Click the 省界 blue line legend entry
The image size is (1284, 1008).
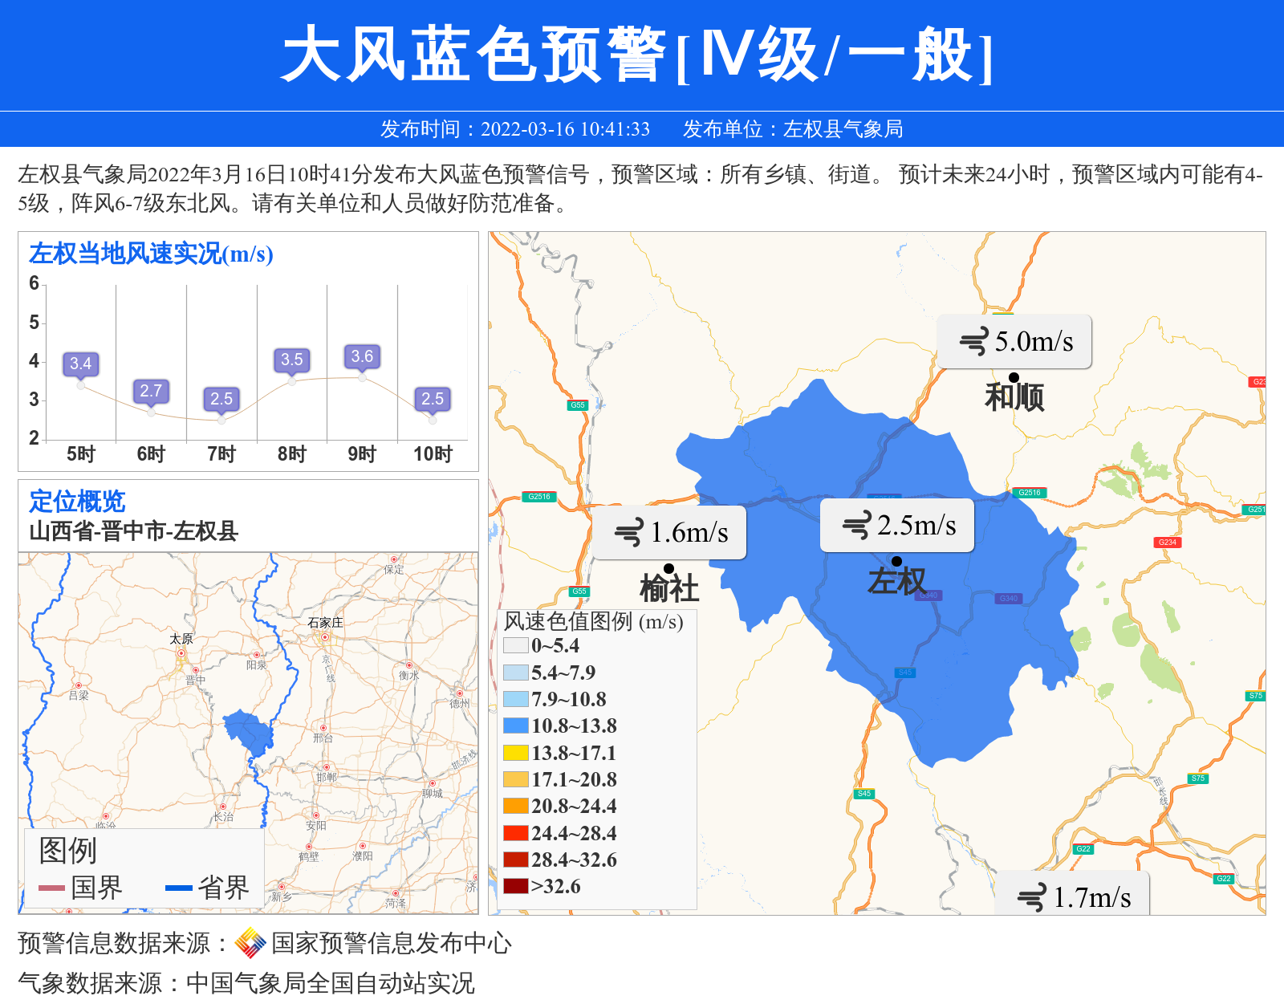coord(207,888)
